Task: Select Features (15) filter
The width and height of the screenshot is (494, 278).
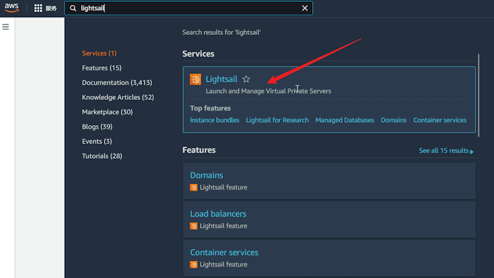Action: tap(102, 68)
